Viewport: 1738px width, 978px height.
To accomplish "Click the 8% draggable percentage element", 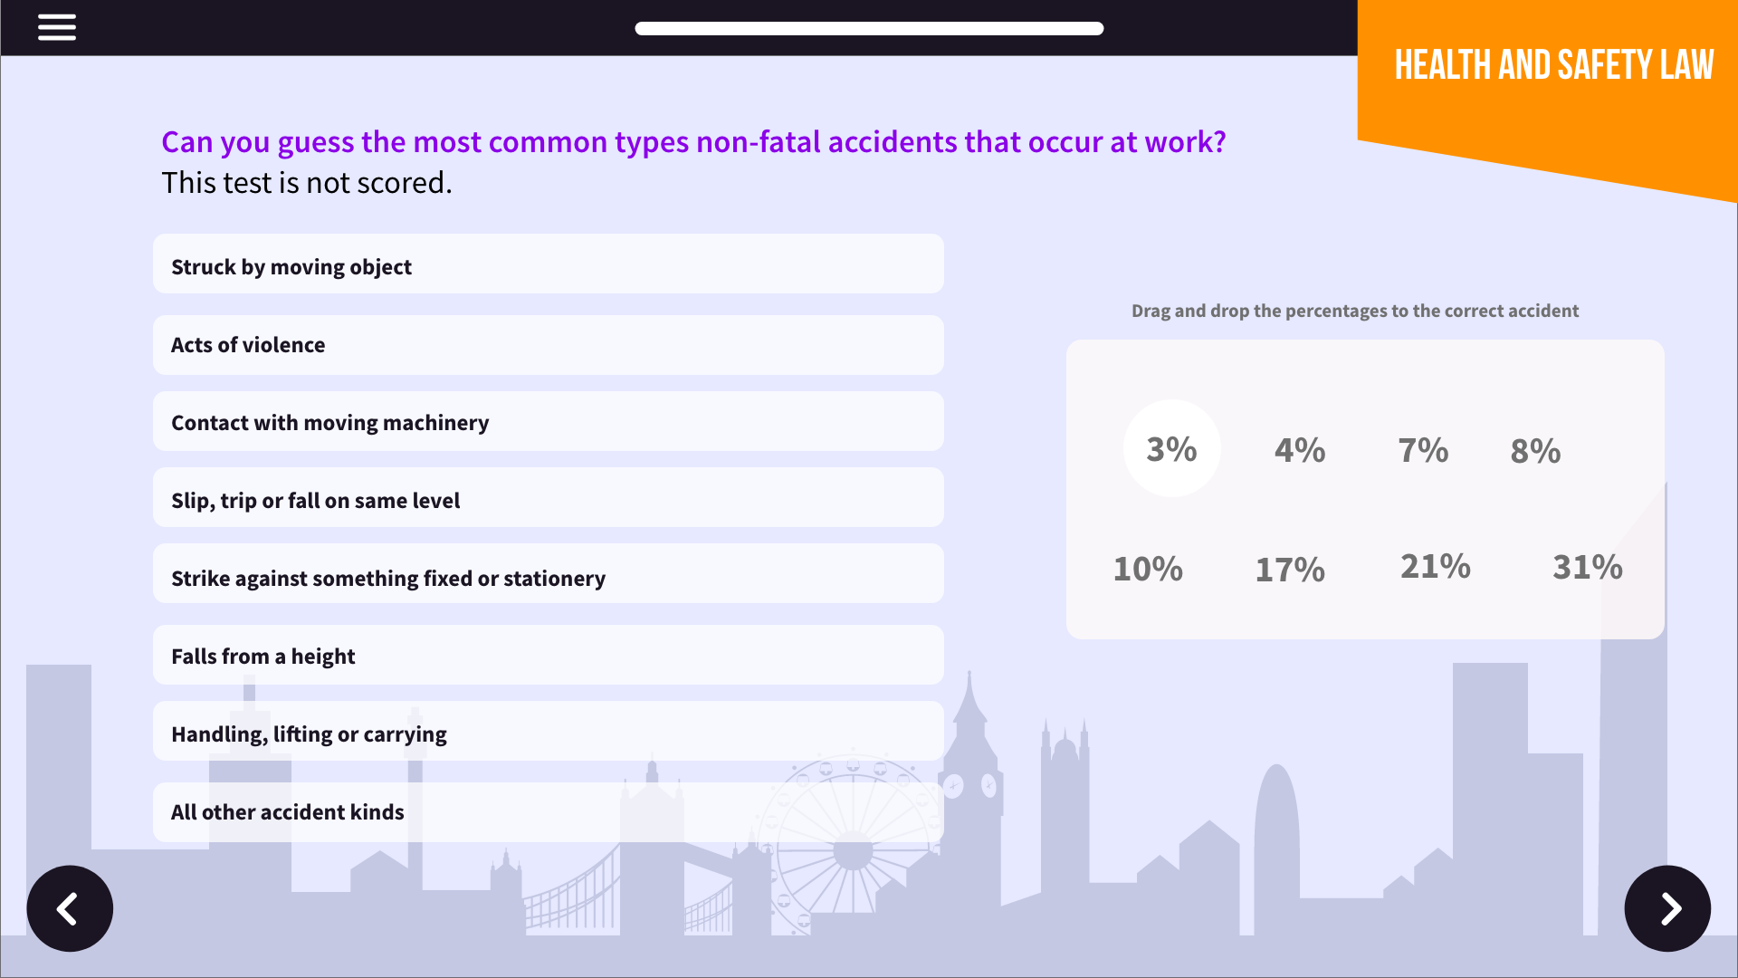I will pos(1535,450).
